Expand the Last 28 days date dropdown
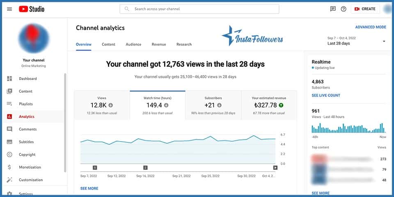 coord(384,41)
